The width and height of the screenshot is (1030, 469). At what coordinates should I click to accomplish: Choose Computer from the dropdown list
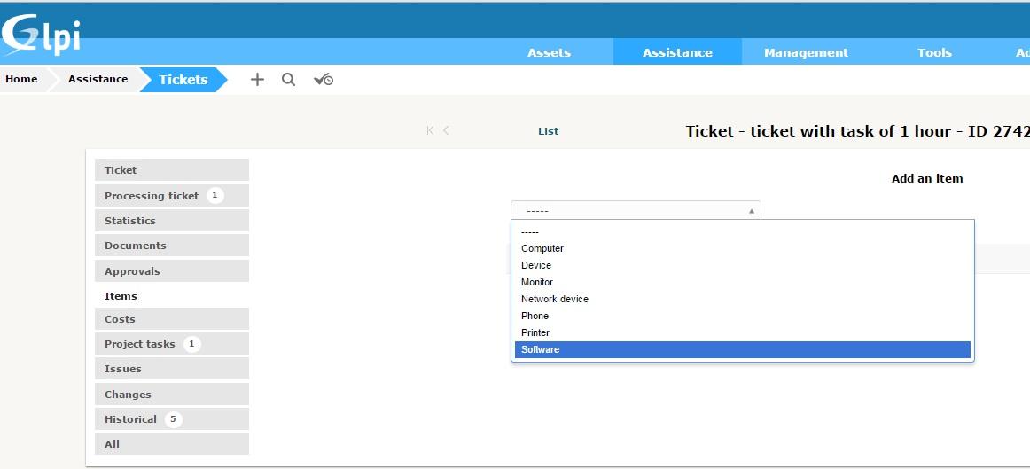[742, 248]
